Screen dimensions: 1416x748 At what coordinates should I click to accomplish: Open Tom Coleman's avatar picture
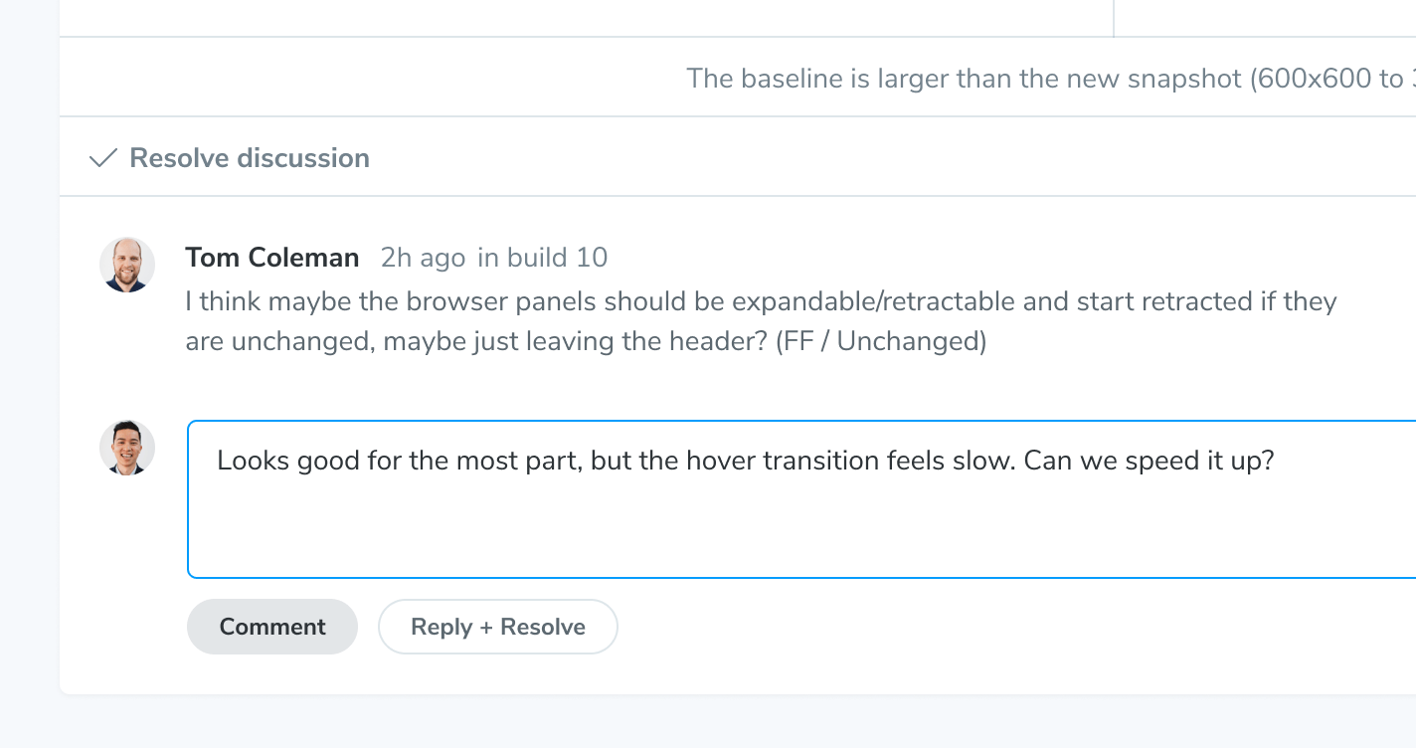click(127, 265)
